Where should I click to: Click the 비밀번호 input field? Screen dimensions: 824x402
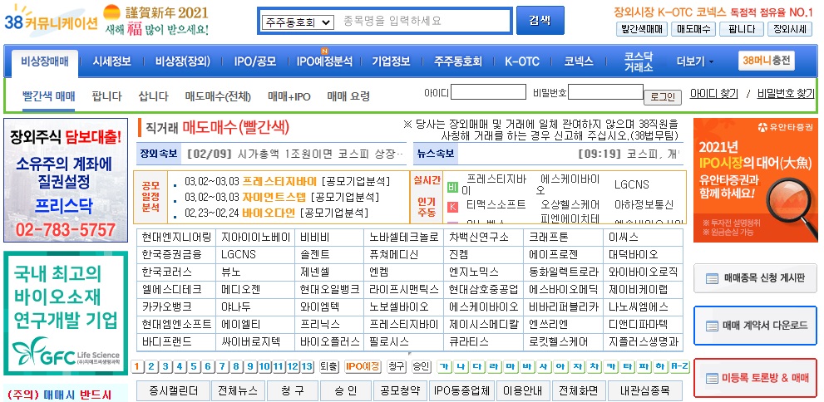[x=606, y=92]
